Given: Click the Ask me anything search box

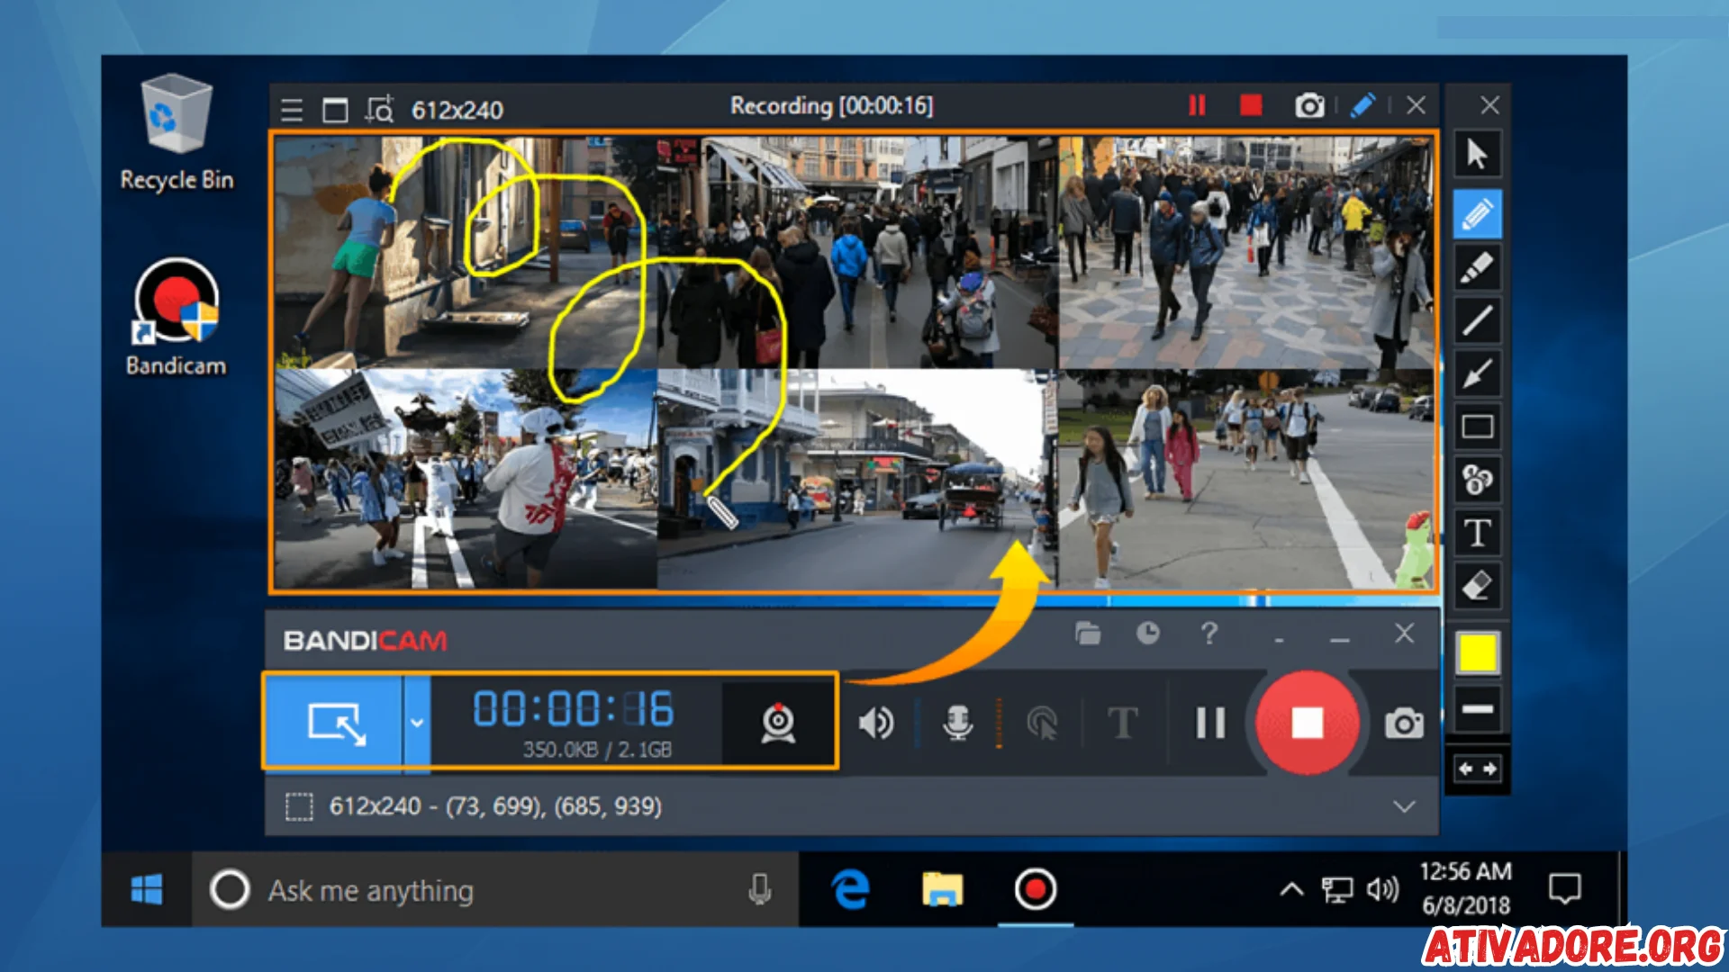Looking at the screenshot, I should (495, 890).
